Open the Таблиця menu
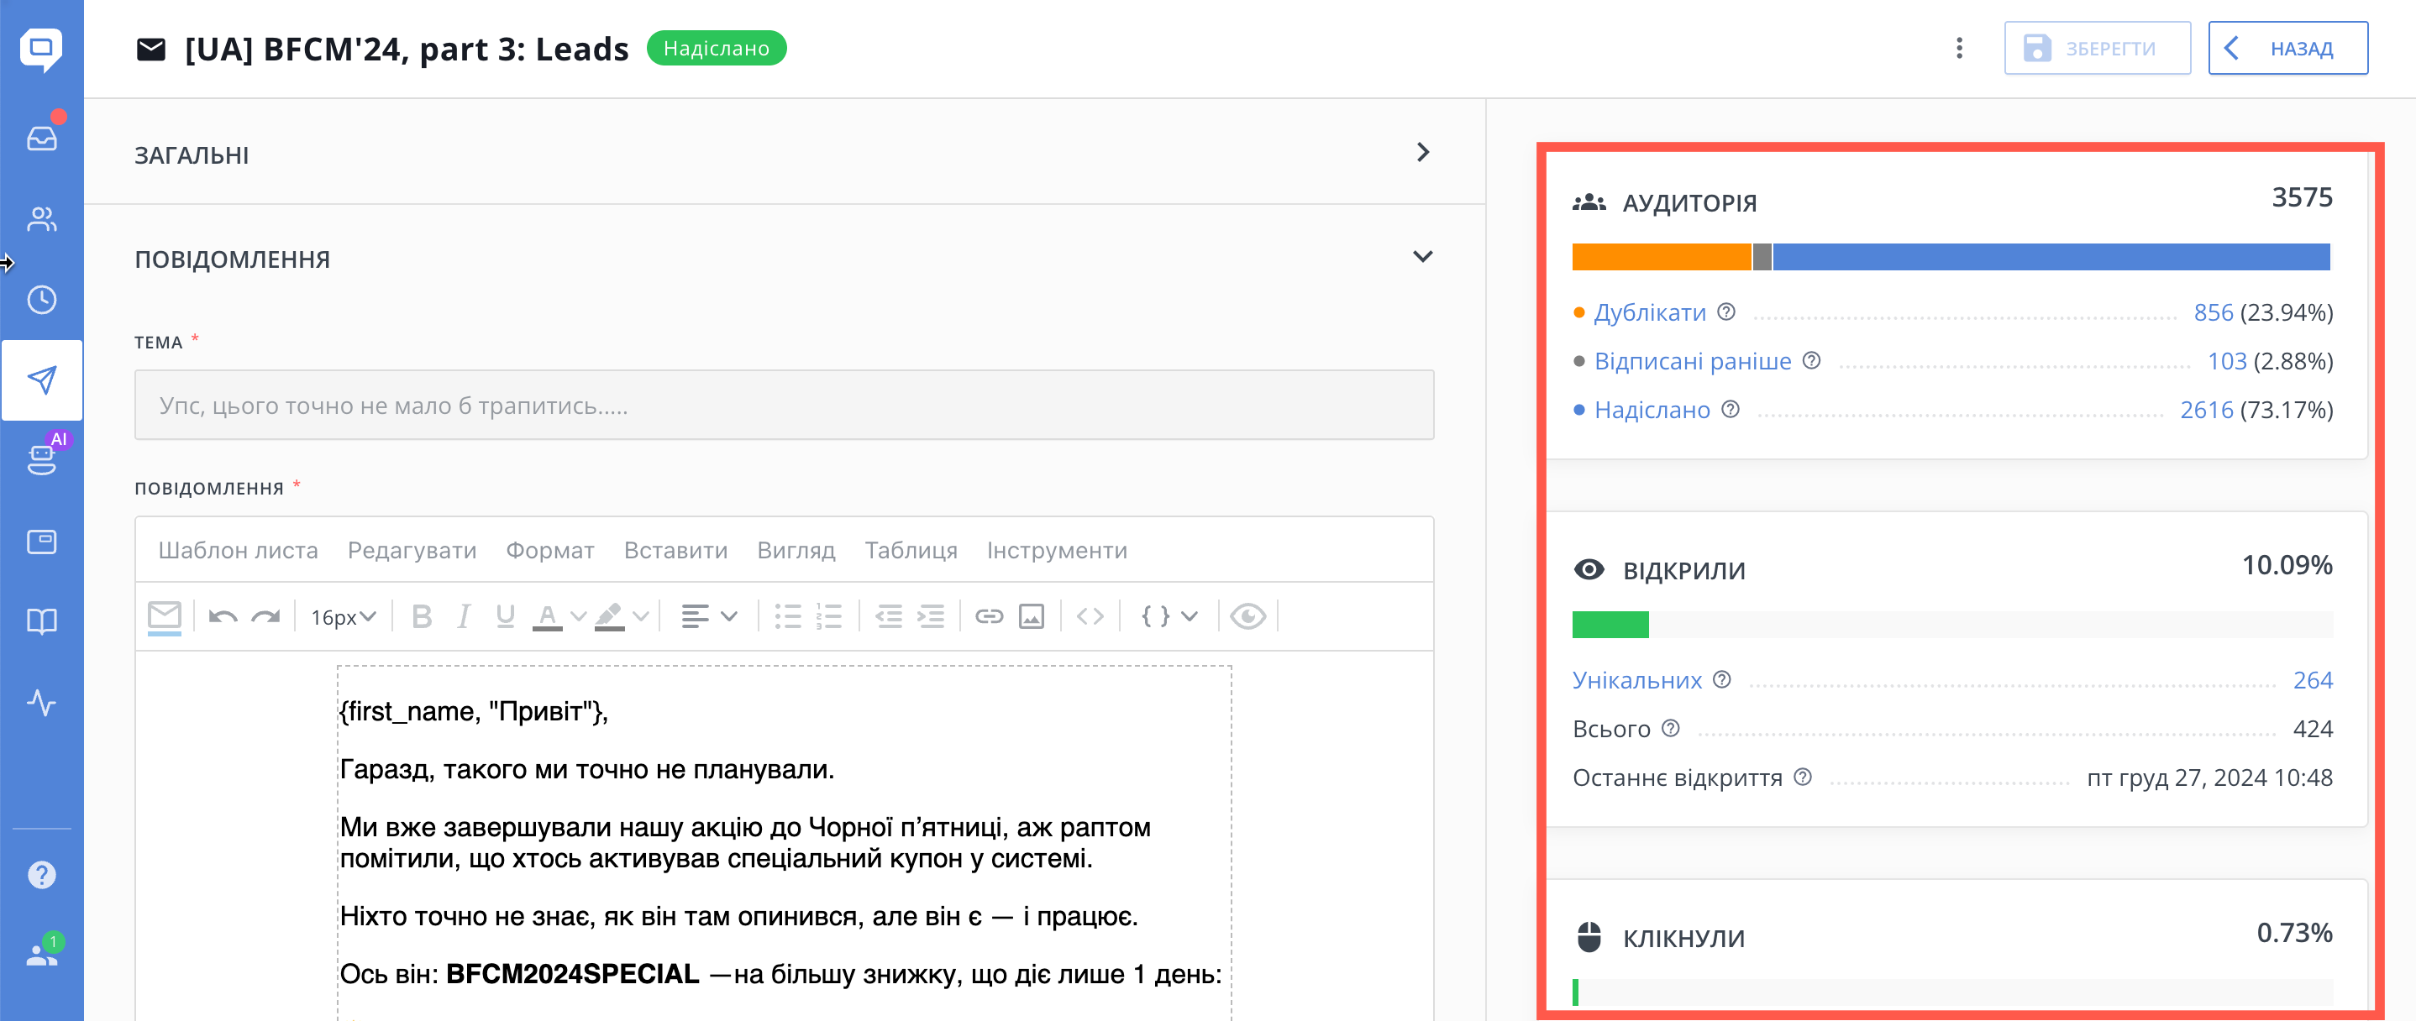2416x1021 pixels. click(x=911, y=550)
